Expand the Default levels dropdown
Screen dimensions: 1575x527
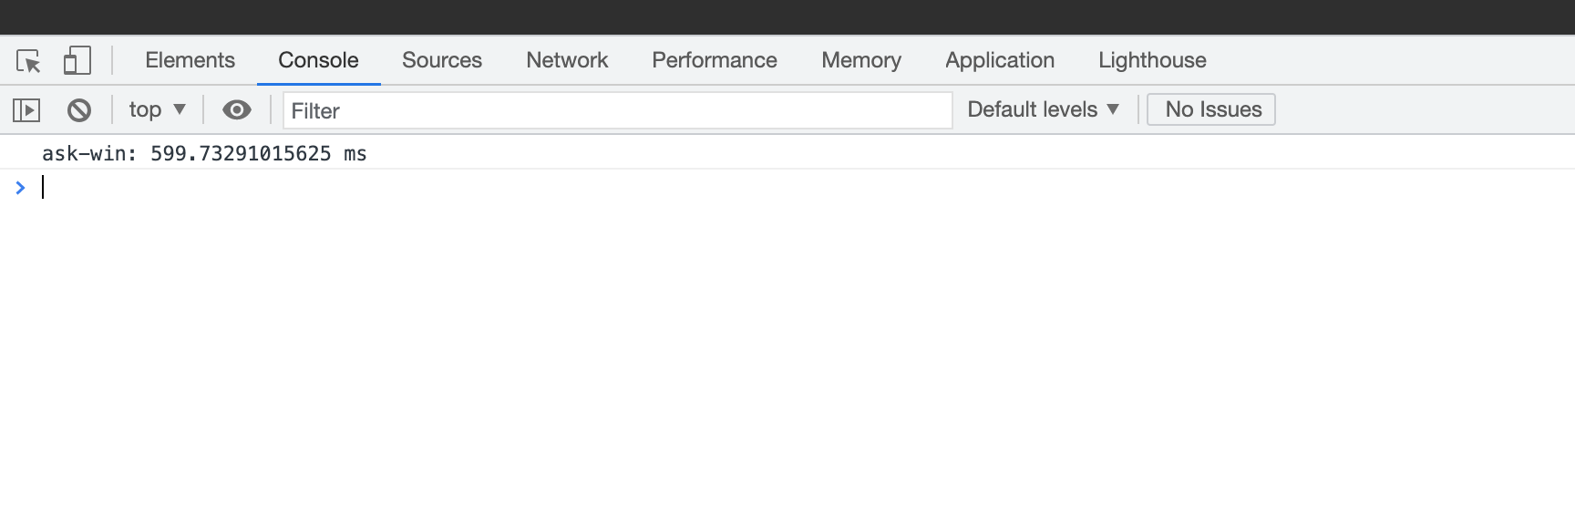1043,110
